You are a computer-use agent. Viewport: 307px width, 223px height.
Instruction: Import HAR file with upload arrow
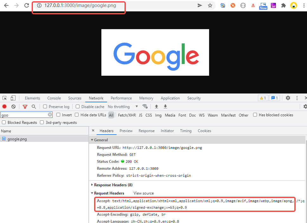(x=157, y=106)
